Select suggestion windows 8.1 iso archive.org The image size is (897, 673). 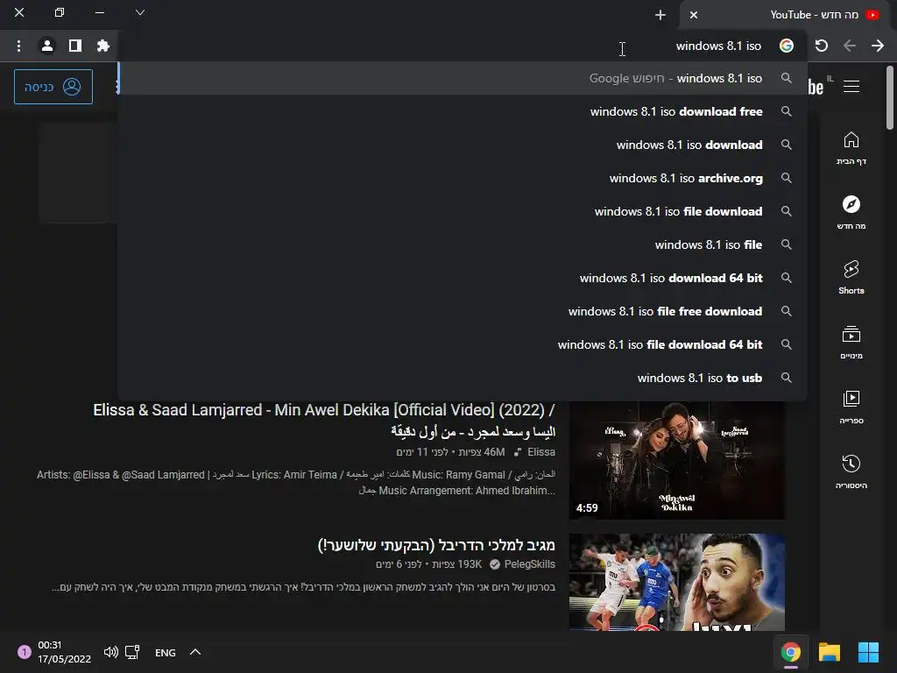tap(463, 178)
